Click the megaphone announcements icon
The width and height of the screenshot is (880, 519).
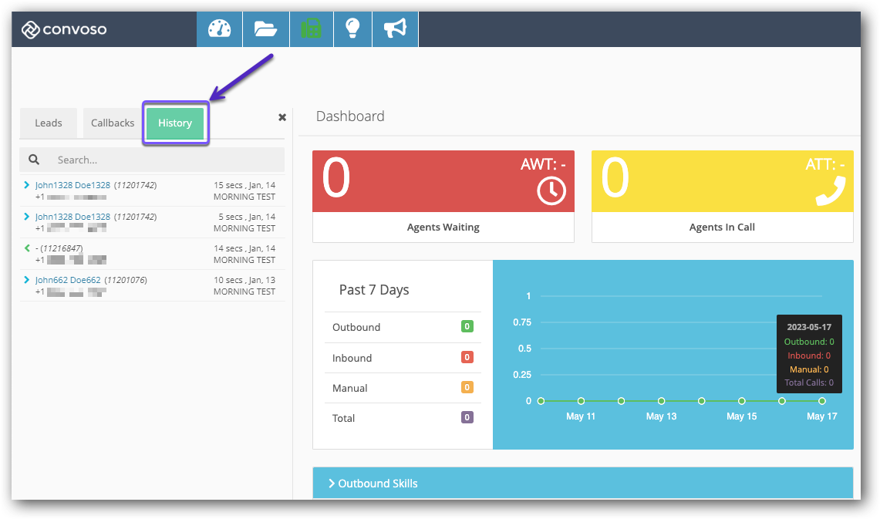395,29
